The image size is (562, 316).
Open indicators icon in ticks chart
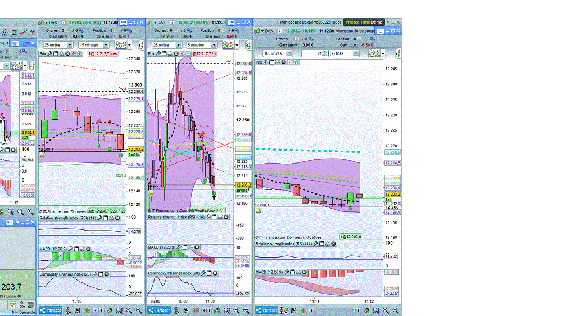click(374, 53)
